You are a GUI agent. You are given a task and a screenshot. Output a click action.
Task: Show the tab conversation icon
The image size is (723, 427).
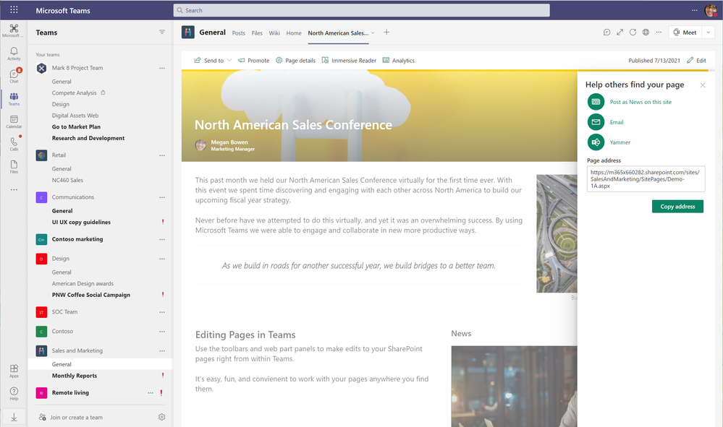pos(606,33)
